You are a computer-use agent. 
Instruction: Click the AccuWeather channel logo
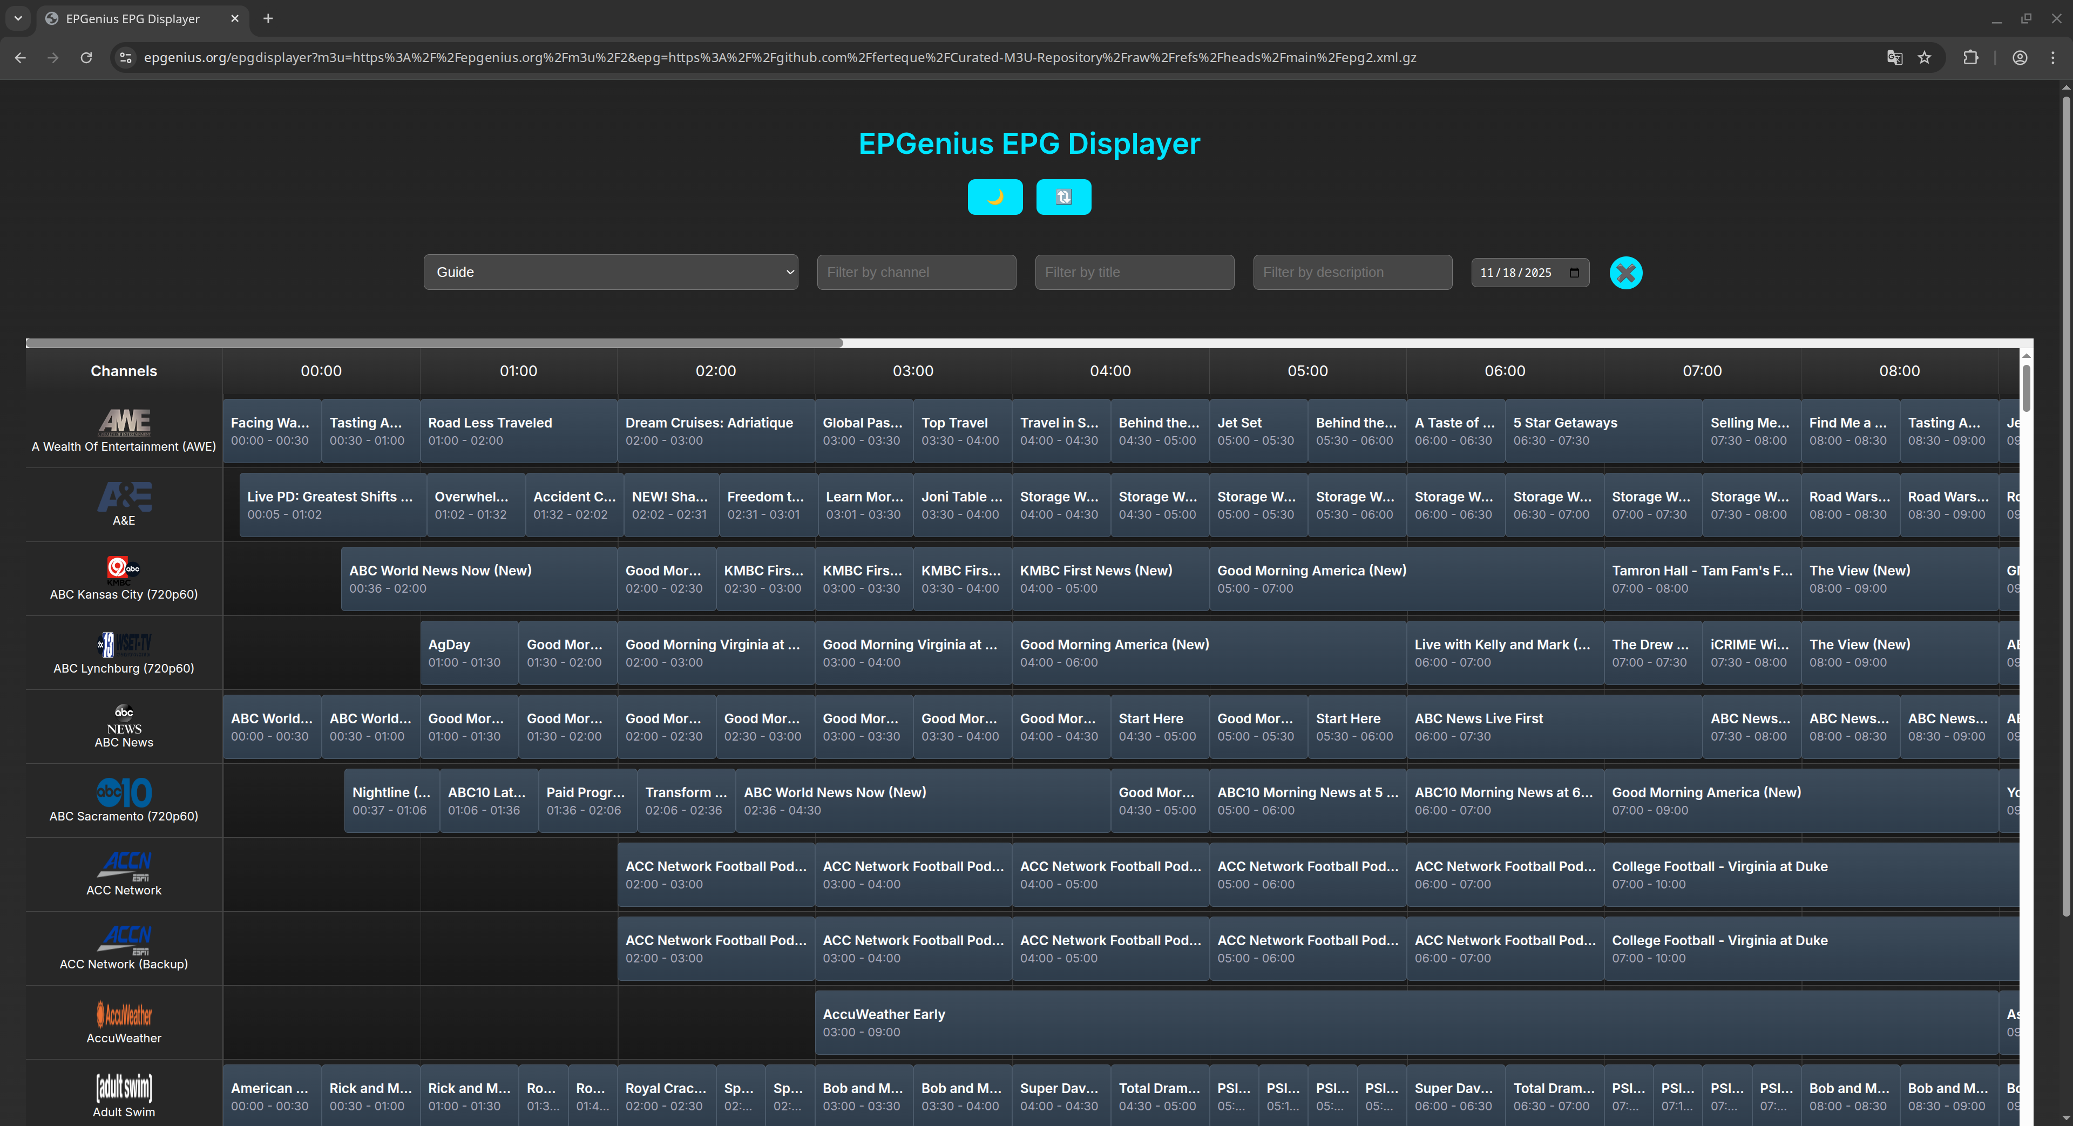(123, 1014)
